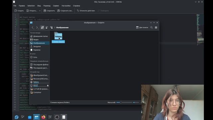Open Последние расположения entry

39,68
